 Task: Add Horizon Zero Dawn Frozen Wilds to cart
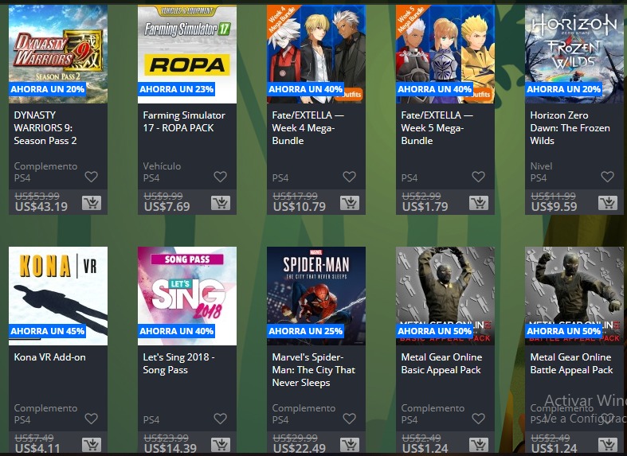click(x=608, y=203)
